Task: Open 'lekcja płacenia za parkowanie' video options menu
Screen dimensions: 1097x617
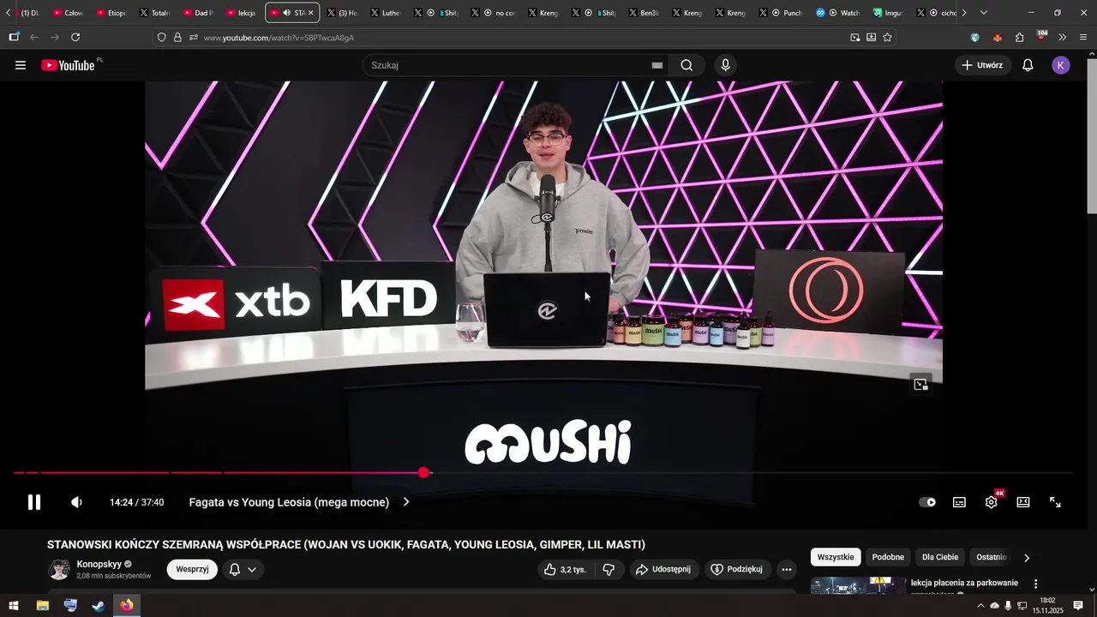Action: pos(1035,584)
